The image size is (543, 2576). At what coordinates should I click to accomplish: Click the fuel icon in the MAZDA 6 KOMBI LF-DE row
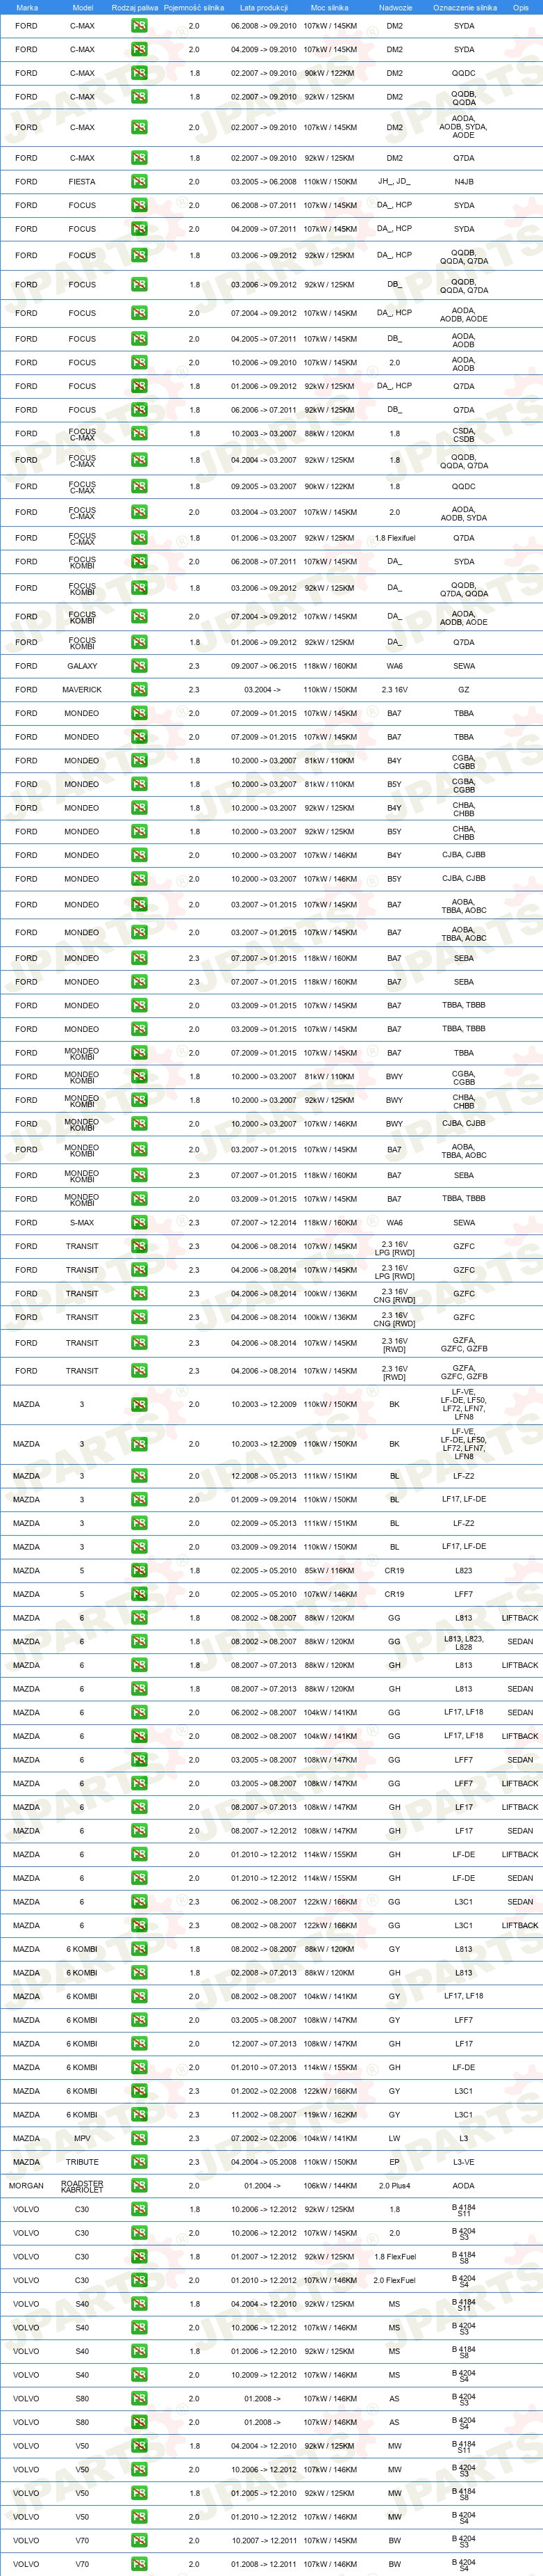(139, 2068)
